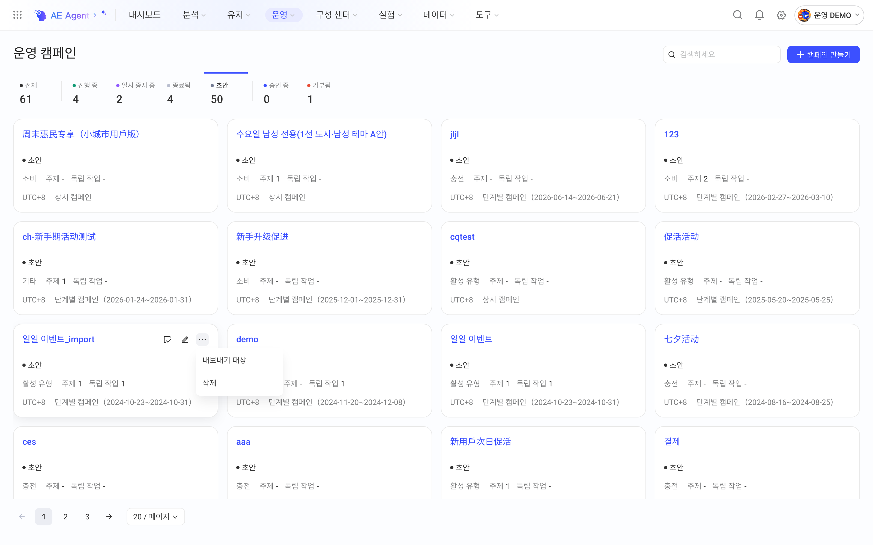Open the settings gear icon

[x=781, y=15]
